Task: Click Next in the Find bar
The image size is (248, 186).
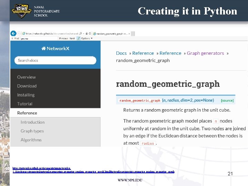Action: pos(72,39)
